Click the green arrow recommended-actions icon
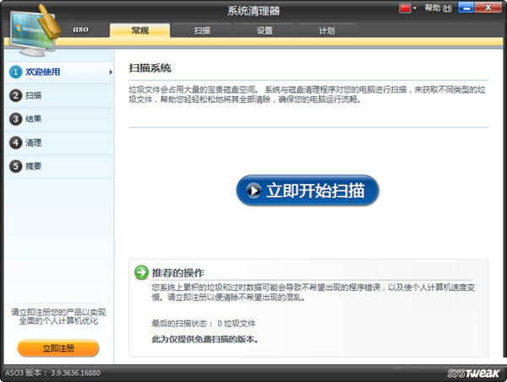This screenshot has height=382, width=507. pos(141,272)
